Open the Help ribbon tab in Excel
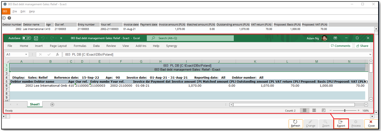The width and height of the screenshot is (381, 131). coord(156,46)
